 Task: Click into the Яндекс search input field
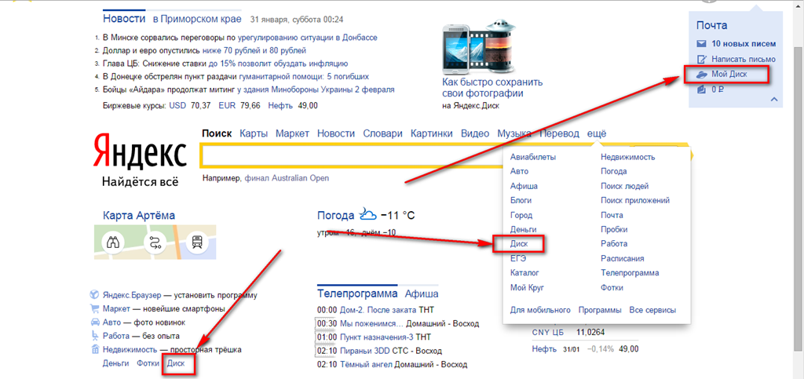[354, 155]
